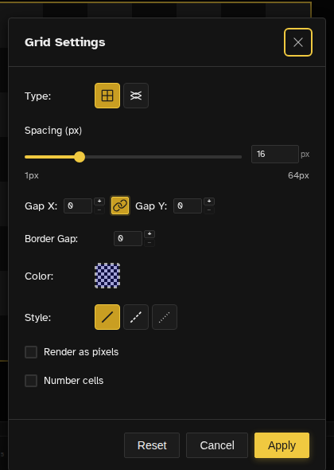Increase Gap Y with plus stepper
Viewport: 334px width, 470px height.
209,201
